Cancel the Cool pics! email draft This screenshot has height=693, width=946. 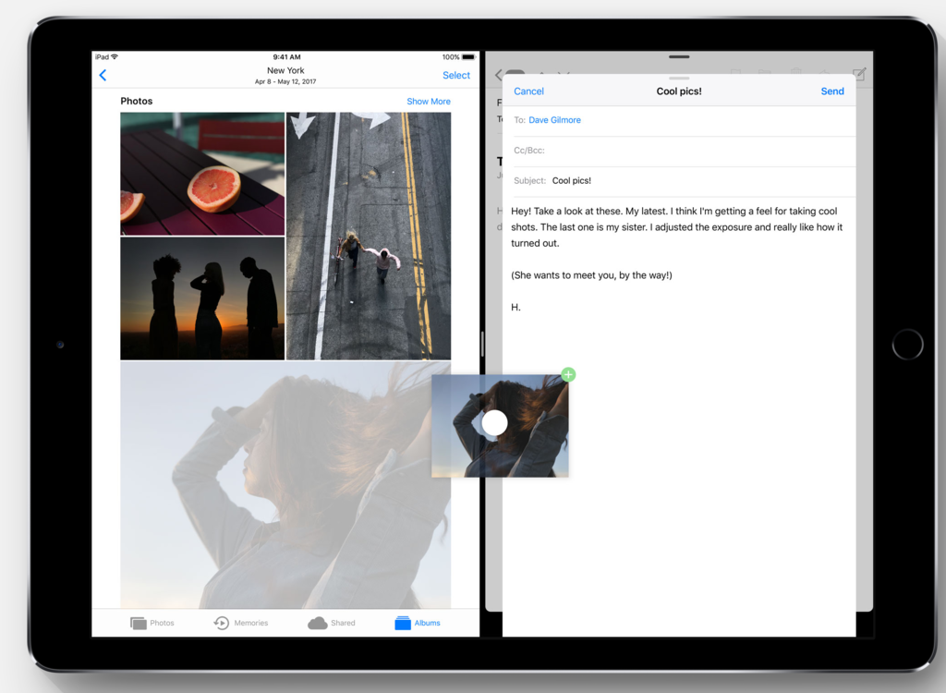[528, 91]
